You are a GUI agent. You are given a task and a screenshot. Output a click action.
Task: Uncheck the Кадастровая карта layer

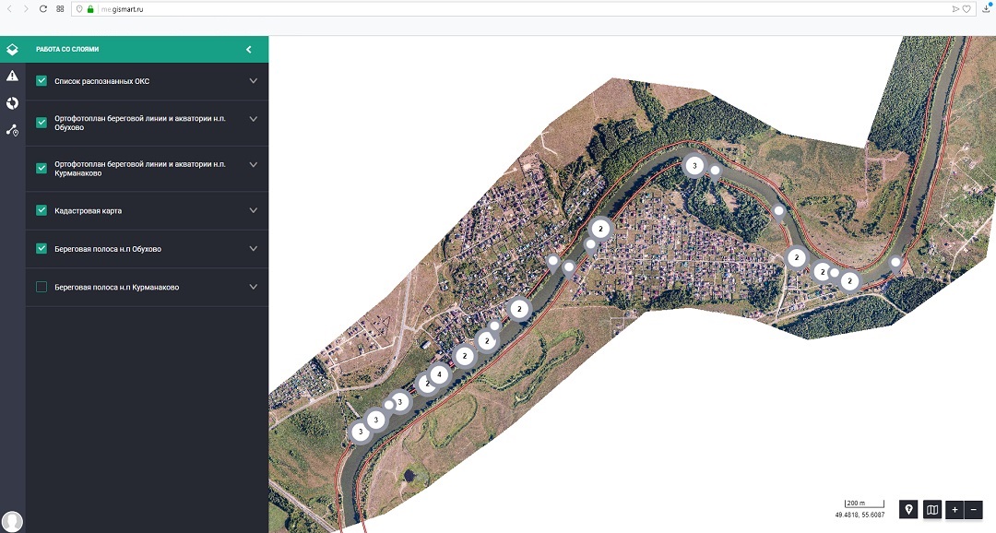coord(41,210)
